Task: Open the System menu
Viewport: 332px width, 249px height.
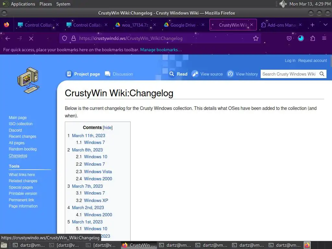Action: (63, 4)
